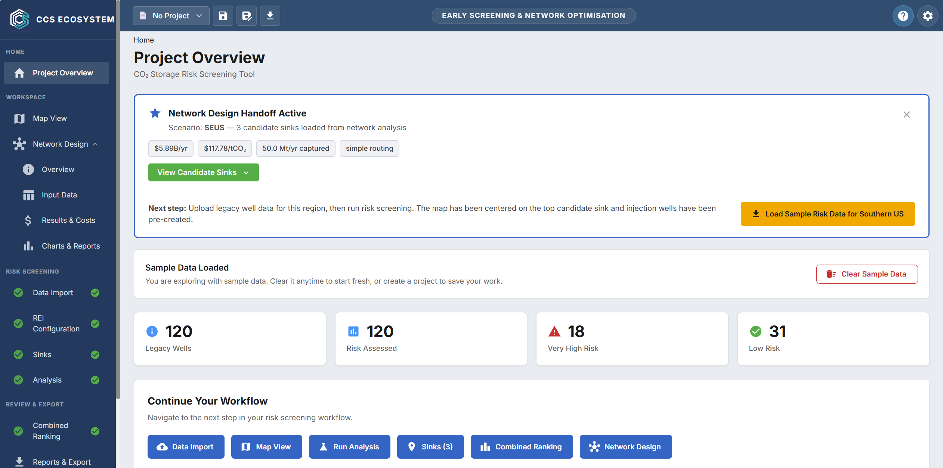The width and height of the screenshot is (943, 468).
Task: Open the No Project dropdown
Action: click(171, 15)
